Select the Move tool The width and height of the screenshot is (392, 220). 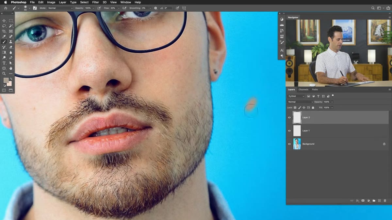(4, 21)
